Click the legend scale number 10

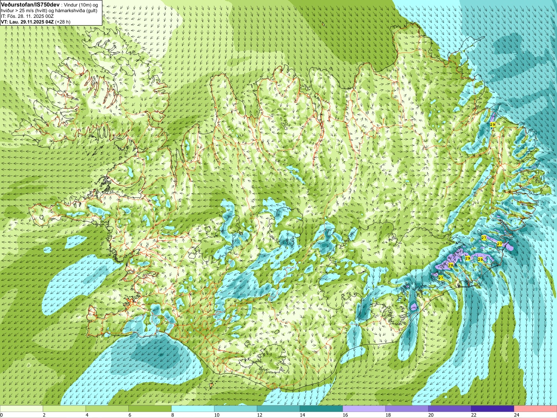point(217,415)
